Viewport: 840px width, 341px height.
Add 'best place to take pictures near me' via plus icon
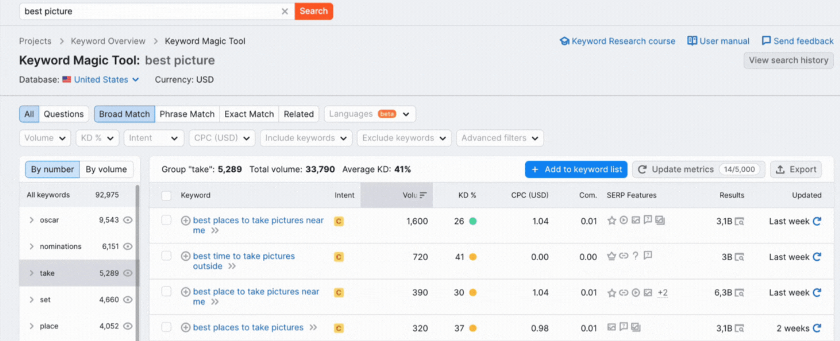[x=186, y=292]
